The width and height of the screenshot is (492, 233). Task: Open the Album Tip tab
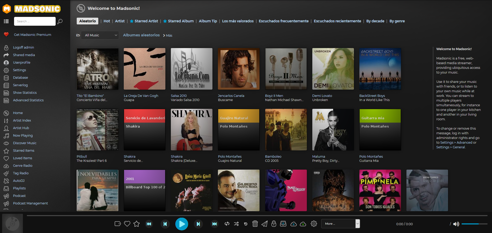click(x=208, y=21)
